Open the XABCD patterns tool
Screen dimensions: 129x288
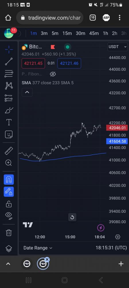pyautogui.click(x=9, y=86)
